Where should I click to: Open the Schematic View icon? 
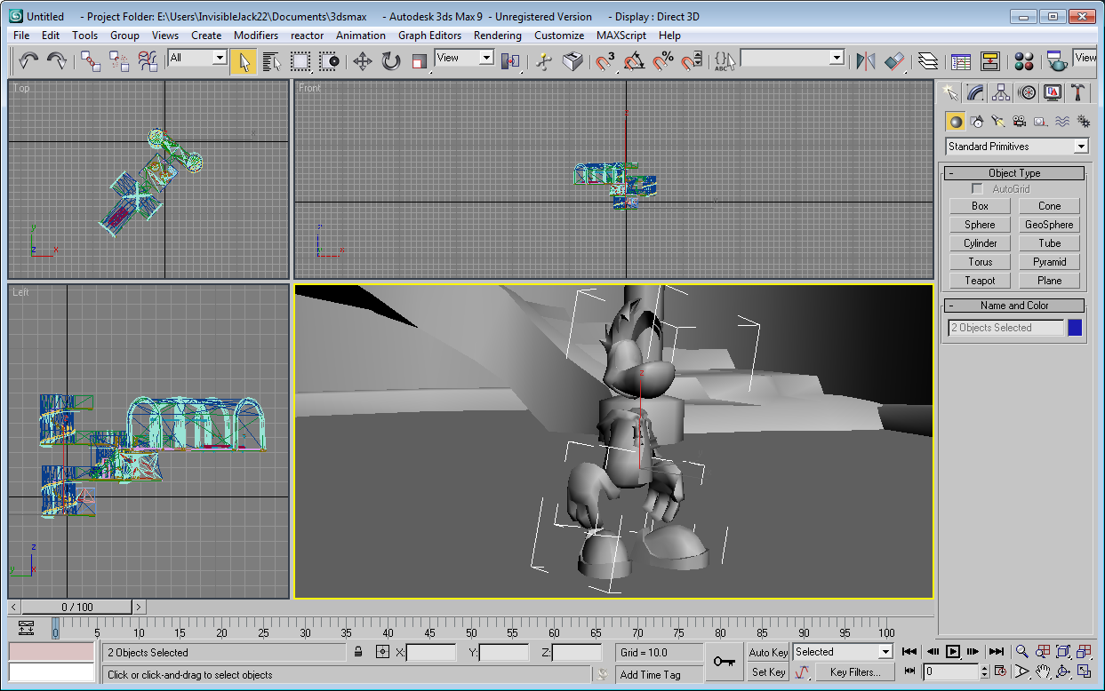tap(990, 60)
